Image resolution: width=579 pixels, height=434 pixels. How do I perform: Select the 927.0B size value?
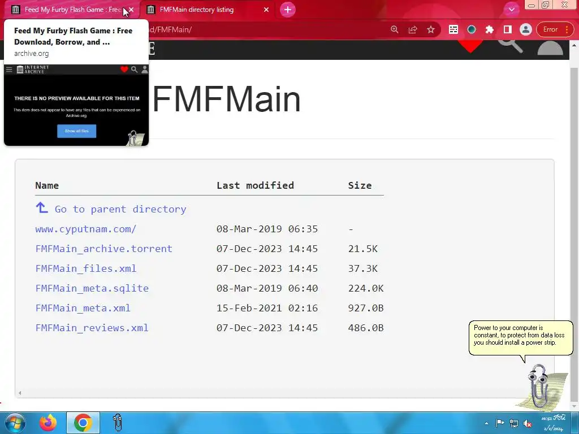tap(366, 308)
